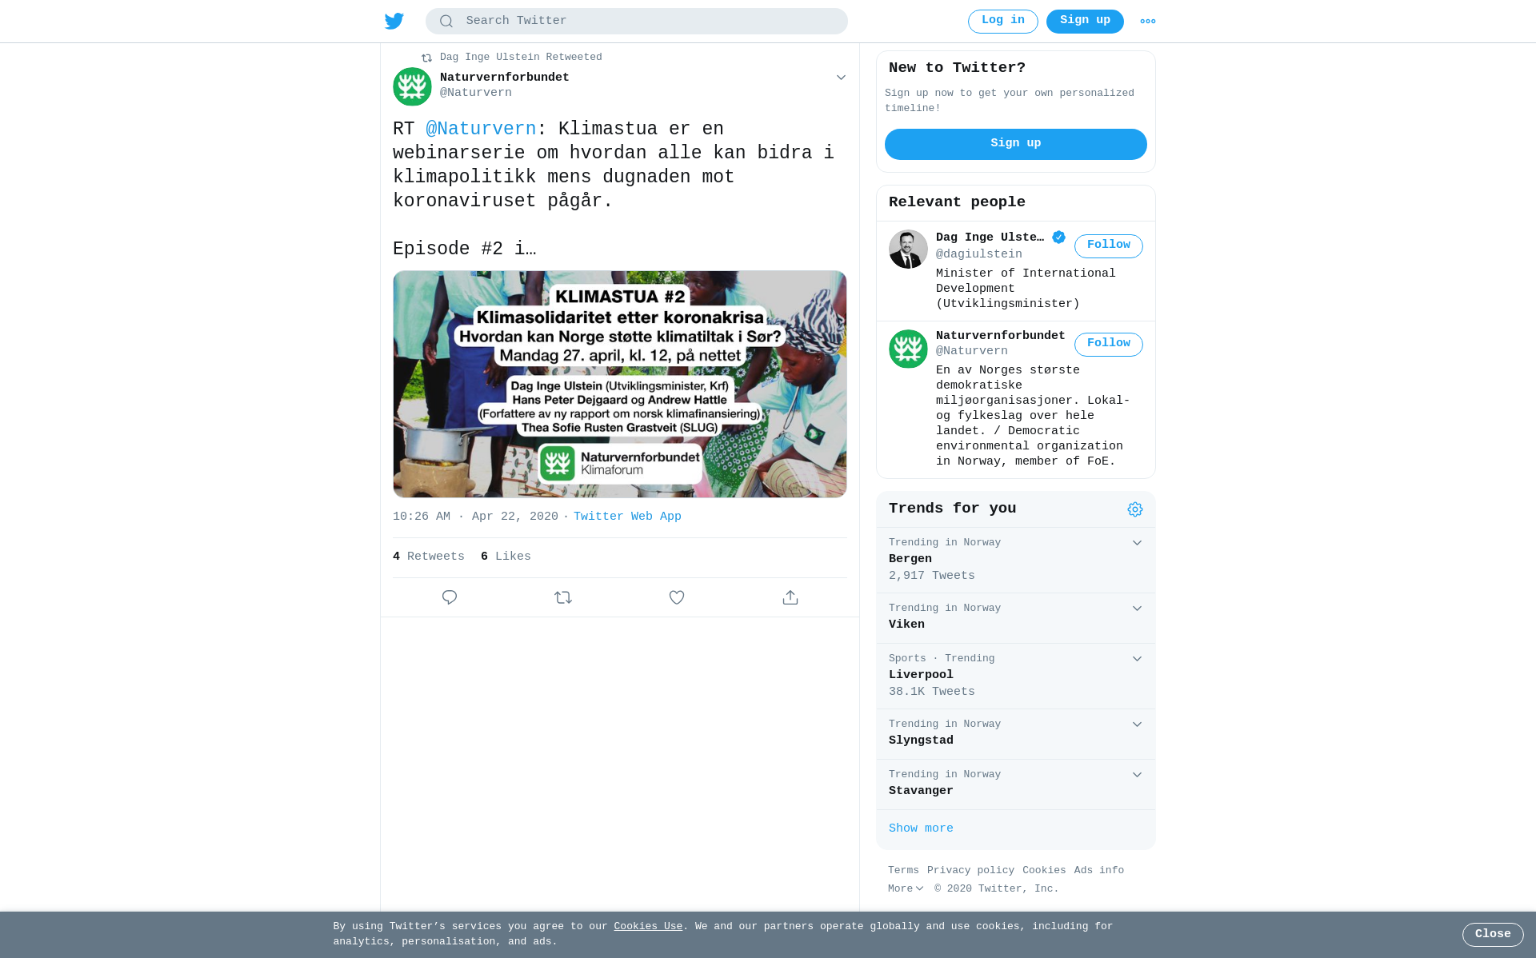The image size is (1536, 958).
Task: Click the Twitter bird logo
Action: point(394,22)
